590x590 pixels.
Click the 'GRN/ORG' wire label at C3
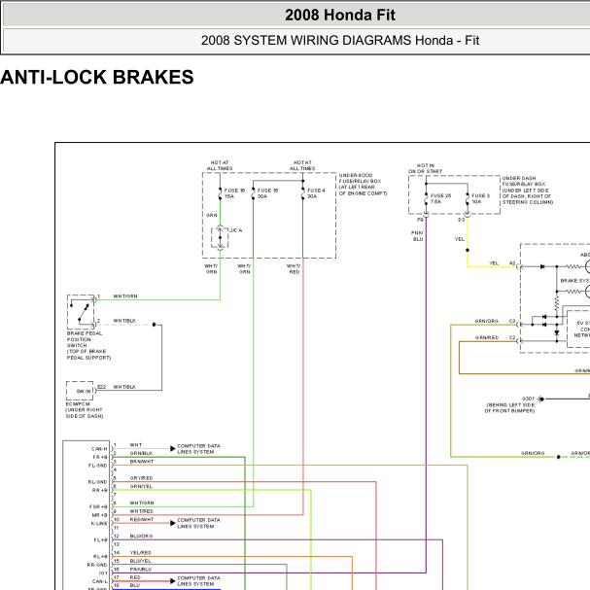click(x=487, y=321)
